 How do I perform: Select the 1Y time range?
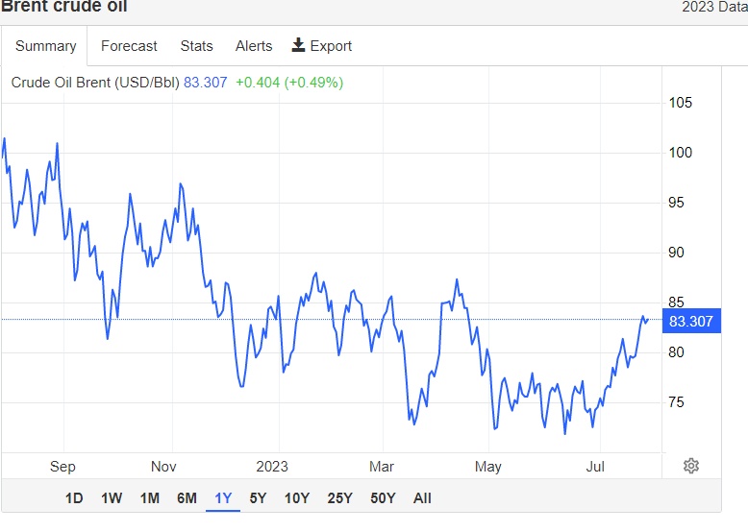click(x=223, y=498)
